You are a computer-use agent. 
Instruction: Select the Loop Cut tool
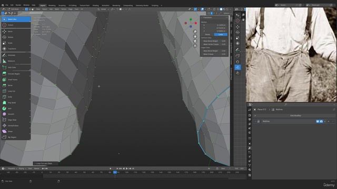(16, 91)
